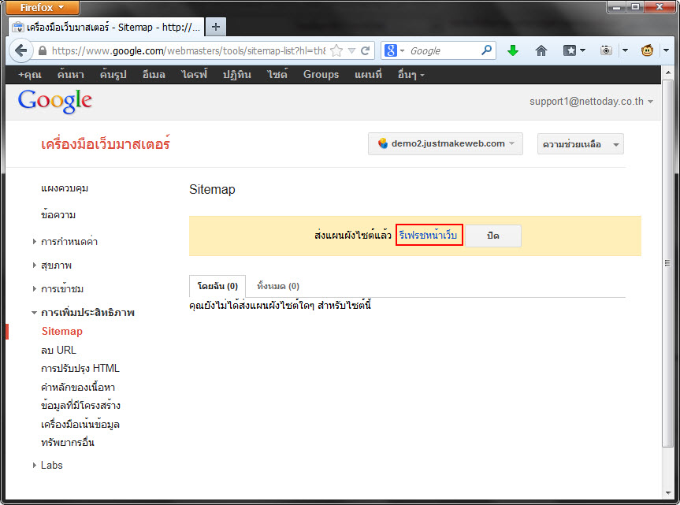Click the camera screenshot toolbar icon
Screen dimensions: 680x505
[606, 50]
